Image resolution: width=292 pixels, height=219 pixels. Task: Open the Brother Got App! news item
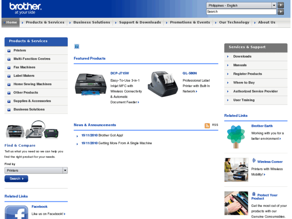[110, 135]
